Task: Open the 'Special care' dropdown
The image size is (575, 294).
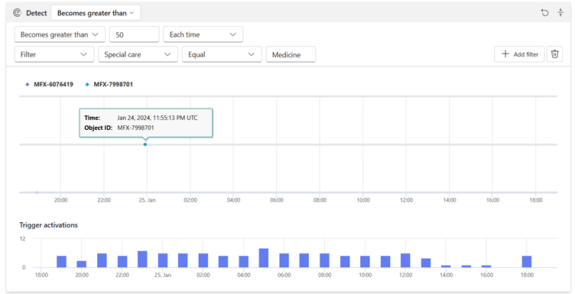Action: point(138,54)
